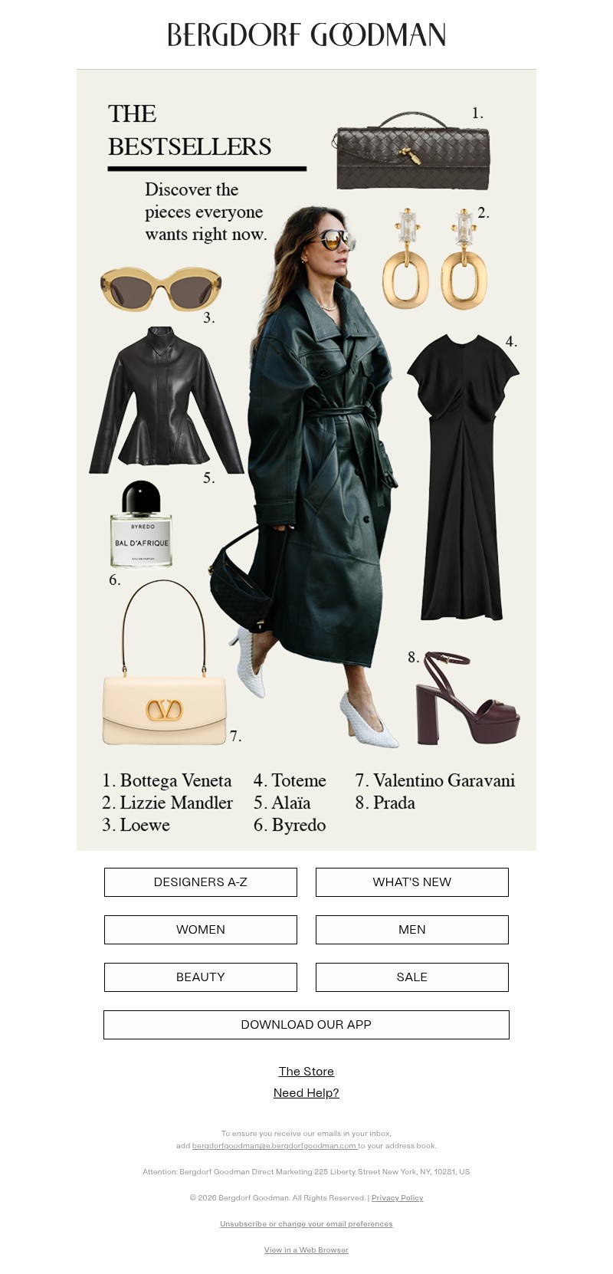Open the black Toteme dress product
The image size is (613, 1274).
pos(463,477)
